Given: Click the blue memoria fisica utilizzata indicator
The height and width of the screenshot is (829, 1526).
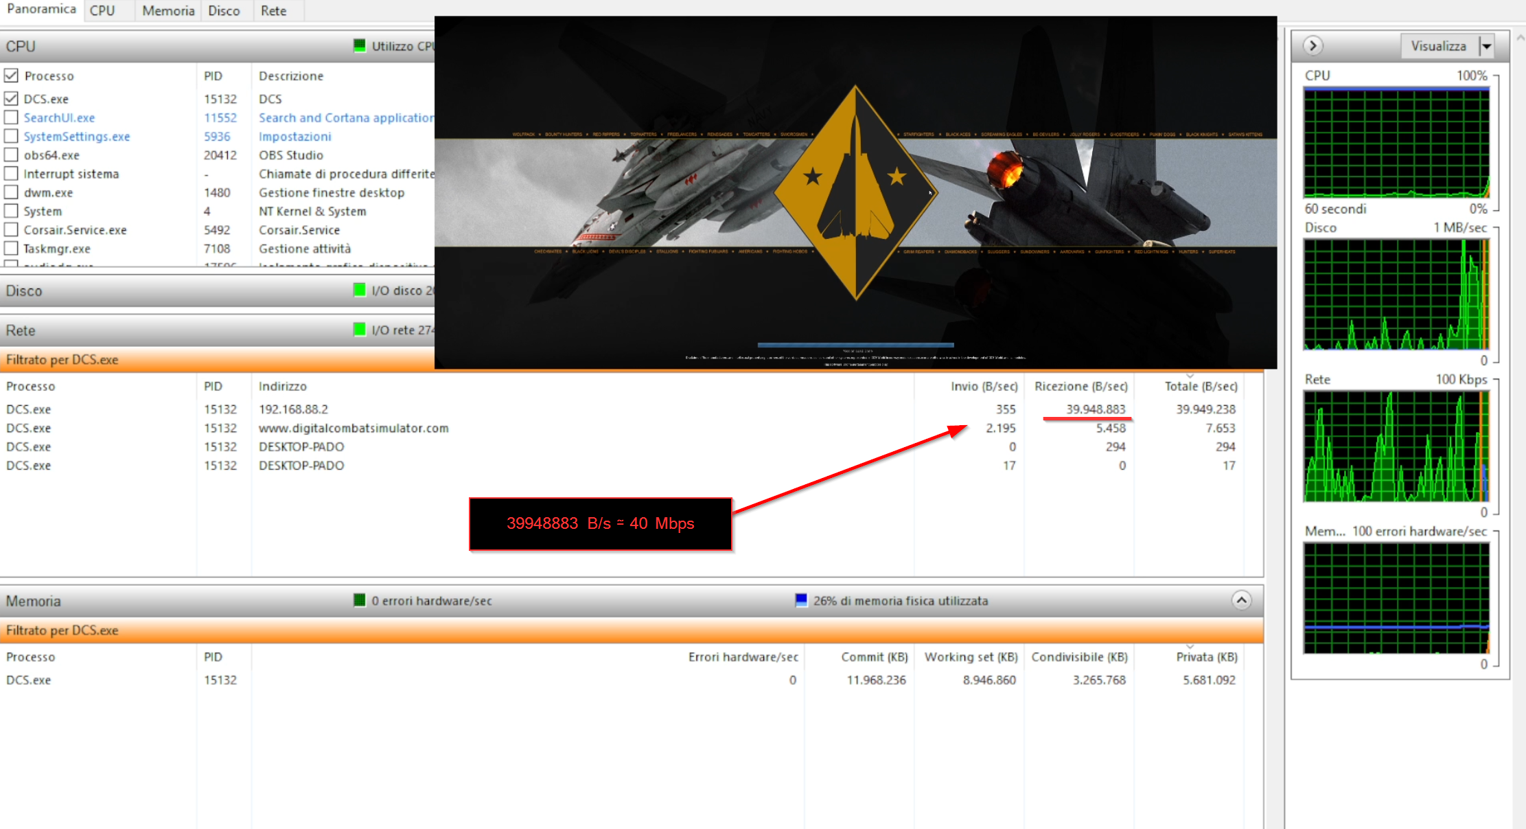Looking at the screenshot, I should click(801, 600).
